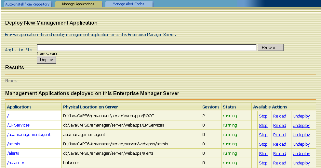Select path ending in webapps/admin
The width and height of the screenshot is (321, 168).
(115, 144)
